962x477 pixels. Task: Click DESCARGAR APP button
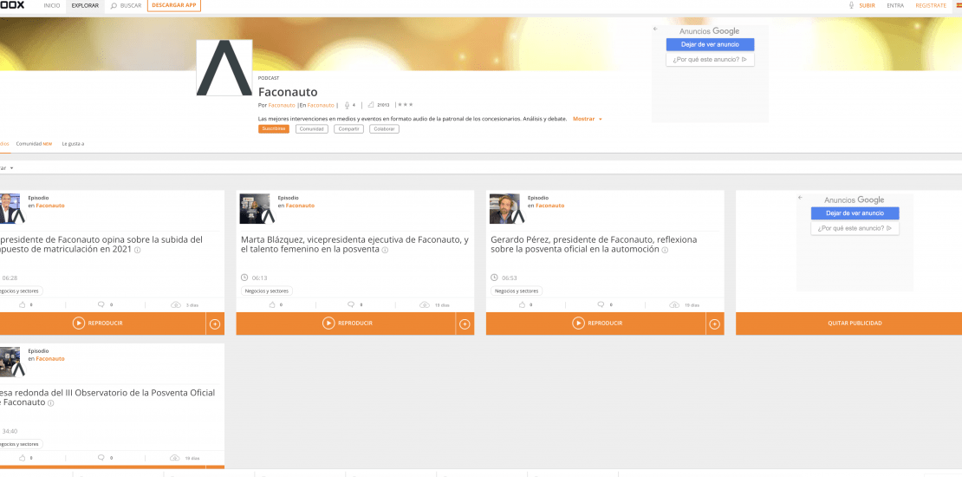tap(173, 5)
